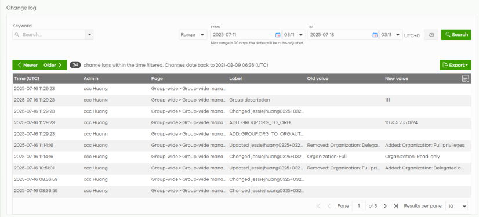The height and width of the screenshot is (217, 479).
Task: Click the New value column header
Action: (397, 78)
